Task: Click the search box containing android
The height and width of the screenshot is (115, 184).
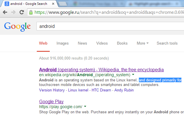Action: [x=110, y=26]
